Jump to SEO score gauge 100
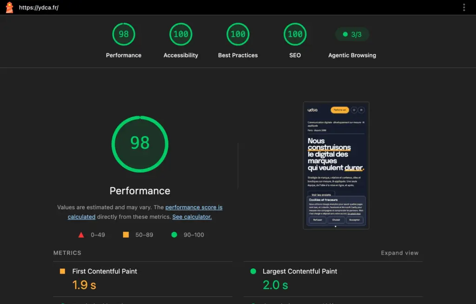476x304 pixels. tap(295, 34)
